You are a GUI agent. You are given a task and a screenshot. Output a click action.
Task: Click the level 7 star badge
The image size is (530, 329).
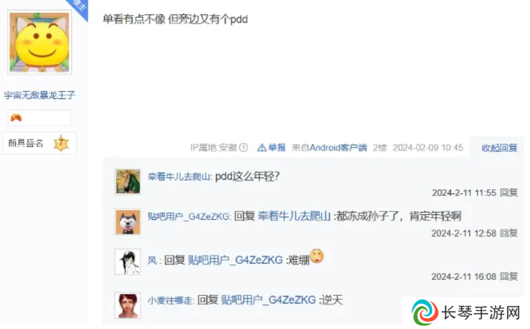pyautogui.click(x=61, y=143)
